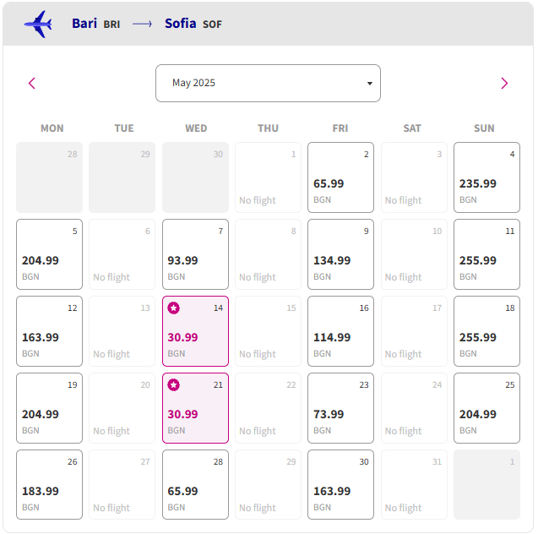Click Sofia SOF destination label
The image size is (538, 534).
coord(193,24)
